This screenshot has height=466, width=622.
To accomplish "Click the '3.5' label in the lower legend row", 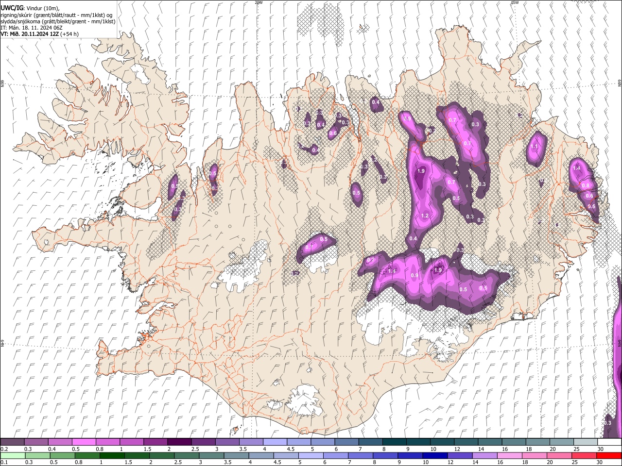I will click(227, 463).
